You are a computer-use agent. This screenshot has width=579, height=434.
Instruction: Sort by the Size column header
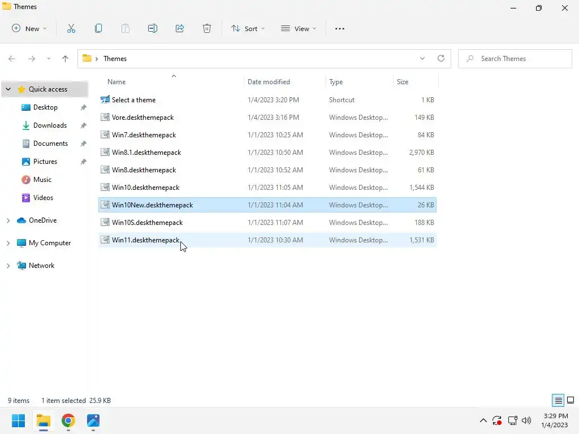[403, 82]
